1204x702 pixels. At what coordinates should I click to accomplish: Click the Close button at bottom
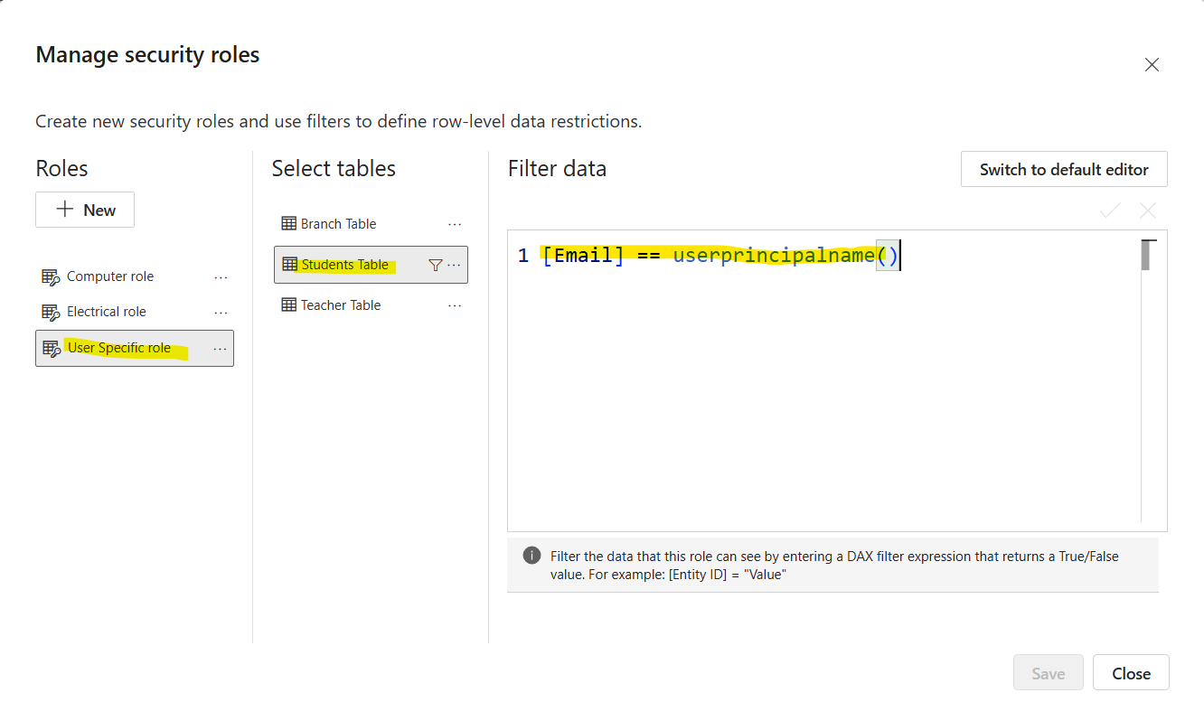1131,673
